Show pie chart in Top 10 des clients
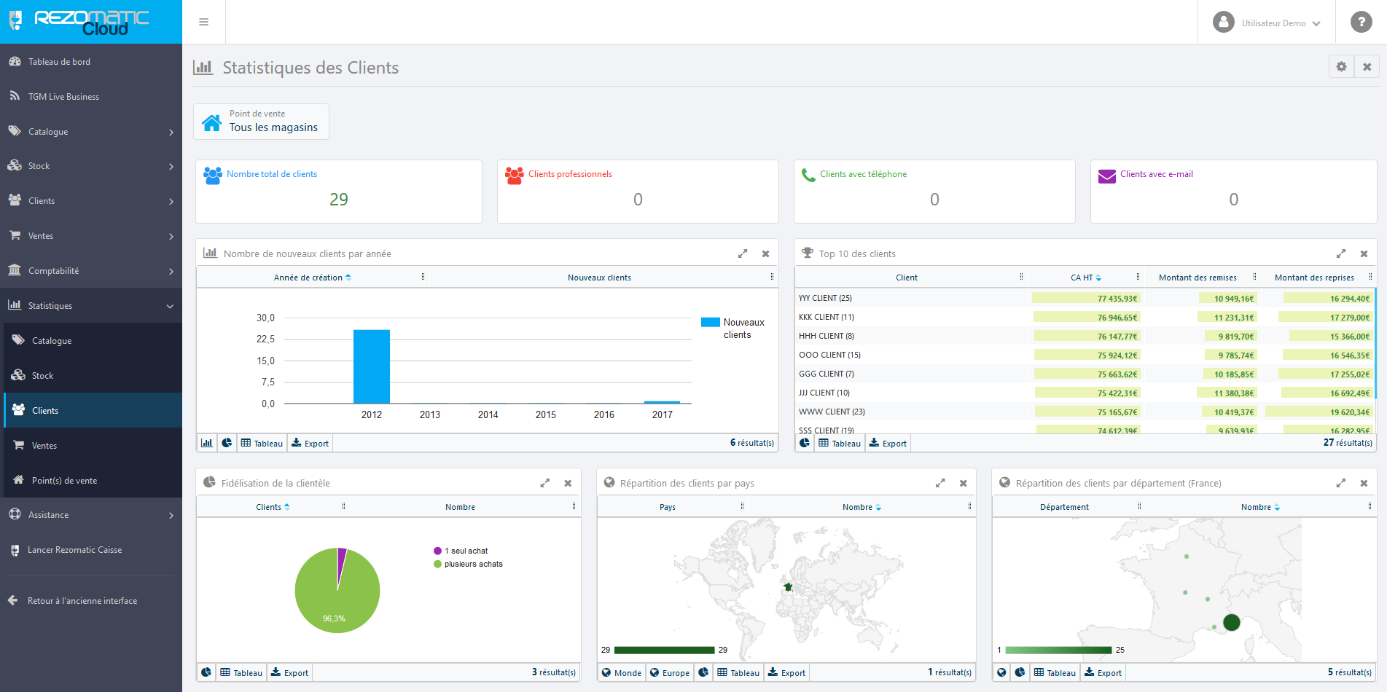This screenshot has width=1387, height=692. (x=805, y=443)
